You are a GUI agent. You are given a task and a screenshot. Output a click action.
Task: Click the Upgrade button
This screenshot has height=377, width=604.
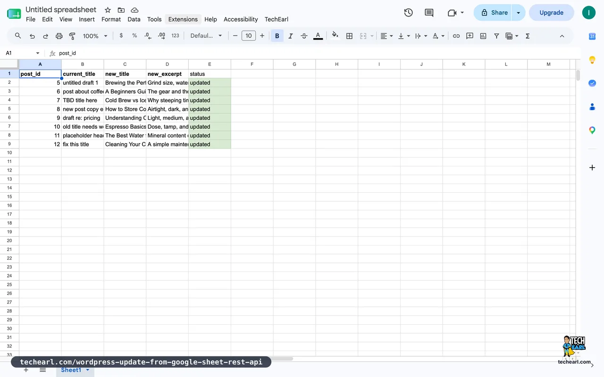point(551,13)
